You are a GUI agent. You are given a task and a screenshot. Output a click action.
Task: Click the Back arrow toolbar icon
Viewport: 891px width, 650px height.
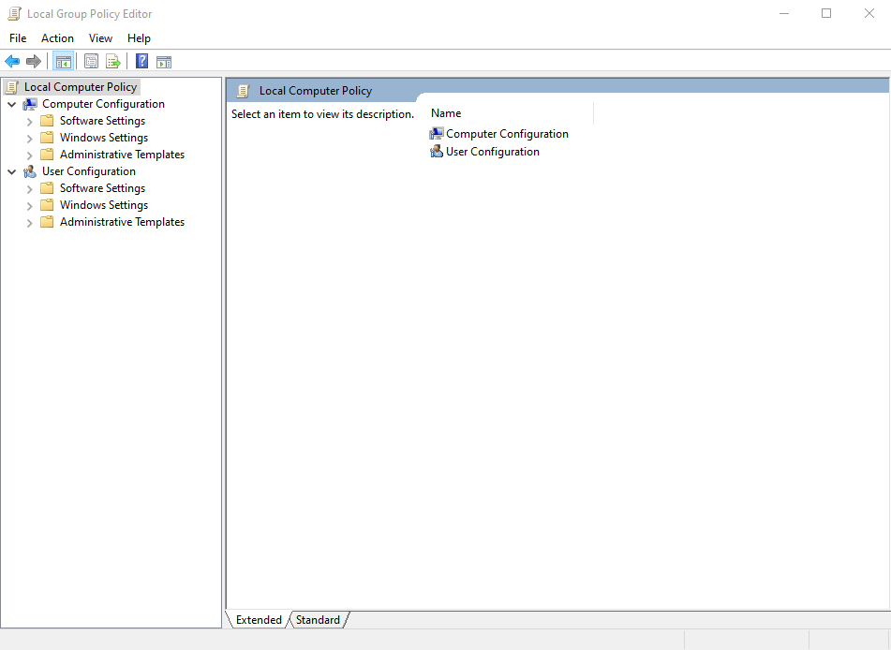[12, 62]
